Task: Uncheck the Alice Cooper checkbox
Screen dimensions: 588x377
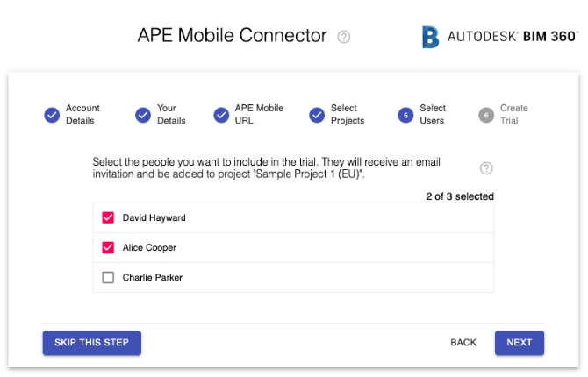Action: pos(108,247)
